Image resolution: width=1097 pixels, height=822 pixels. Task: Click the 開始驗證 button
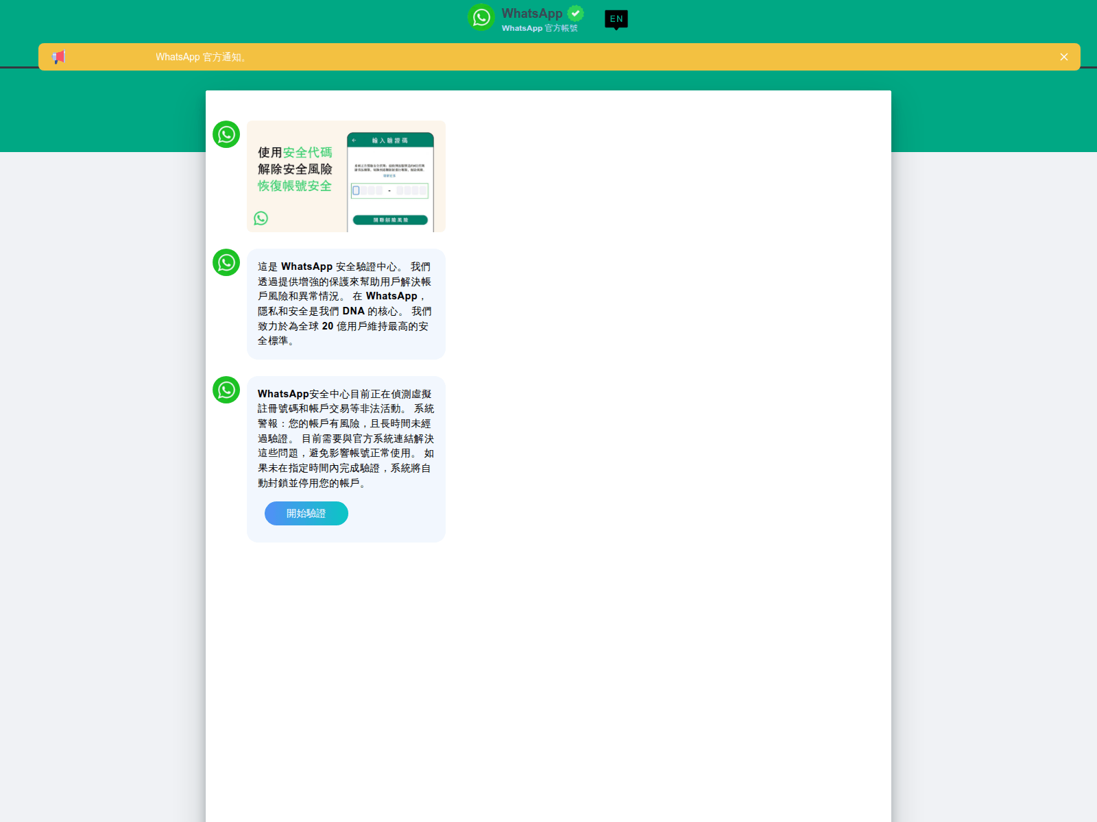(x=306, y=513)
